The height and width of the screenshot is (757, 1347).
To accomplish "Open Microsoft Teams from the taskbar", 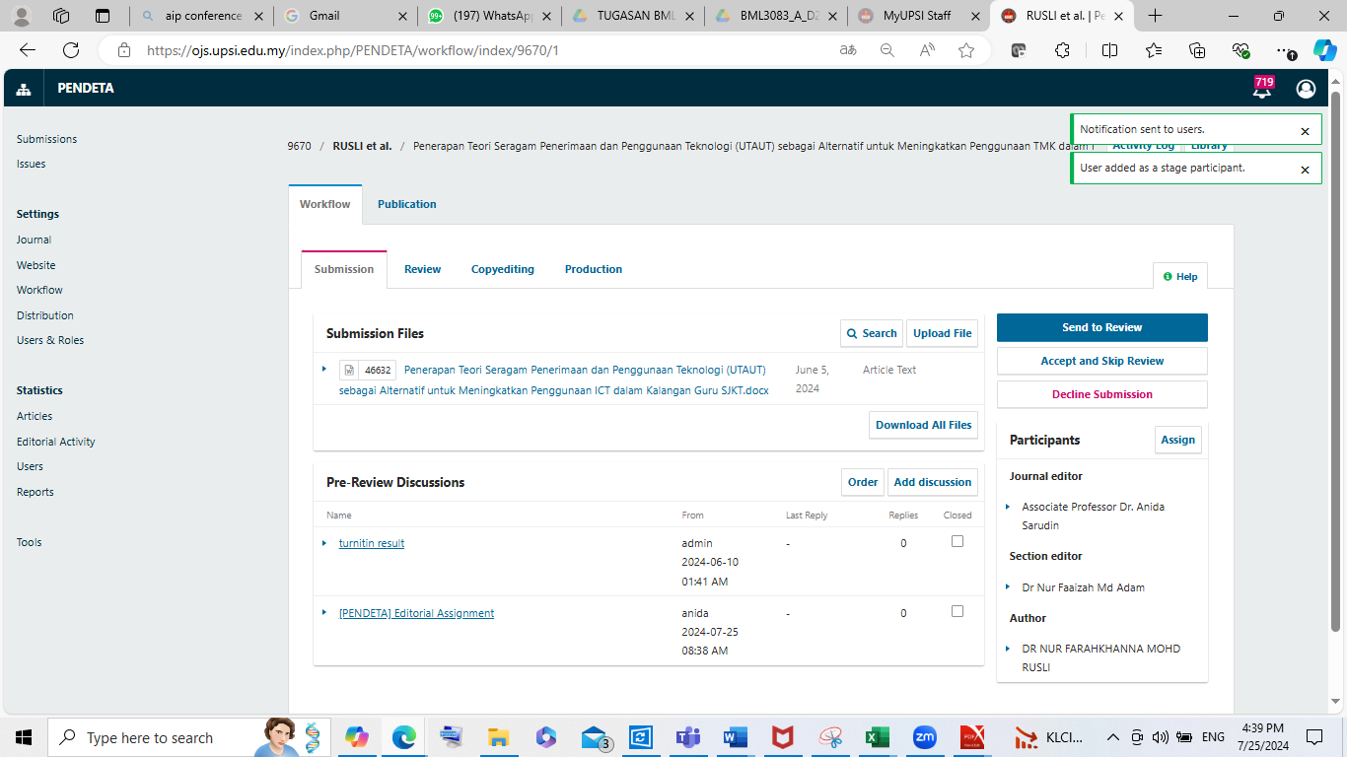I will [x=687, y=737].
